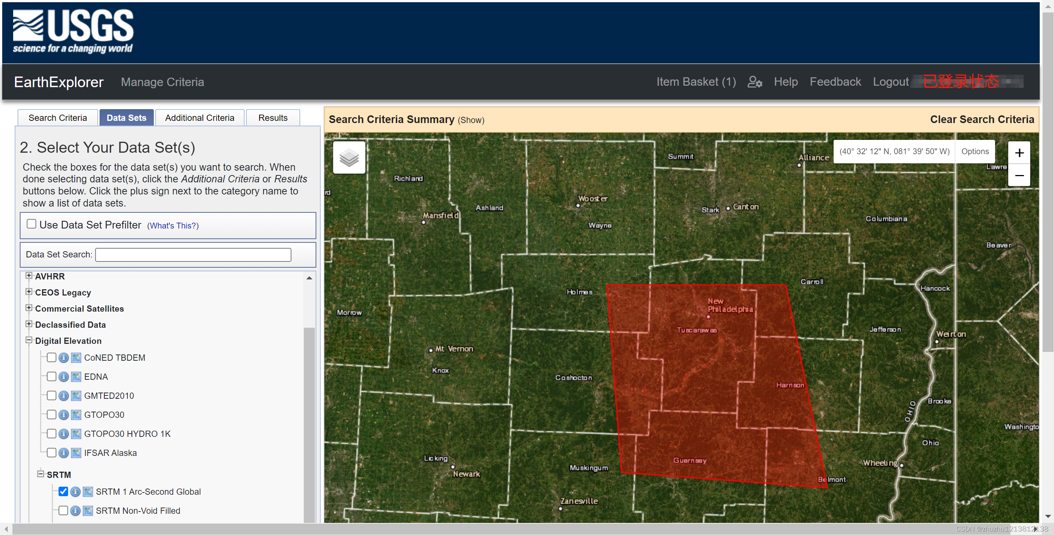Show coverage map icon for SRTM 1 Arc-Second Global

pos(88,492)
